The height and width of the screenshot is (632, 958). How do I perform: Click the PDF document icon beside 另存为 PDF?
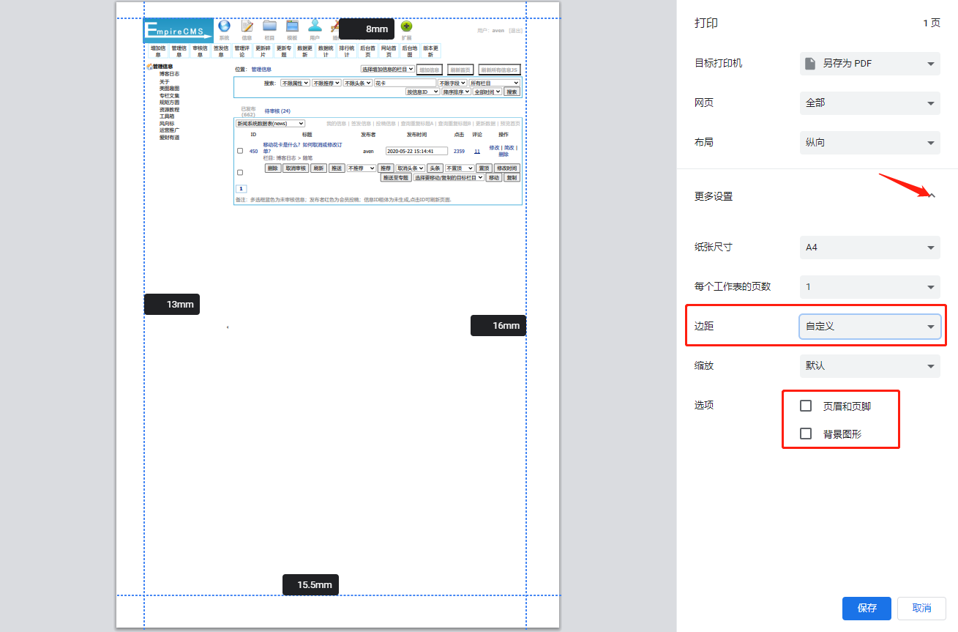click(810, 64)
